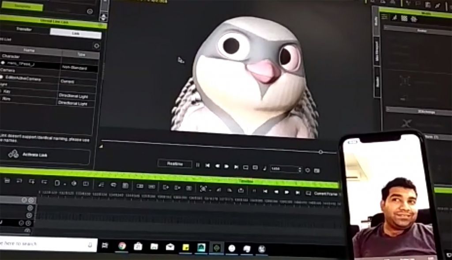Click the camera snapshot icon beside frame counter
Image resolution: width=452 pixels, height=260 pixels.
tap(316, 169)
